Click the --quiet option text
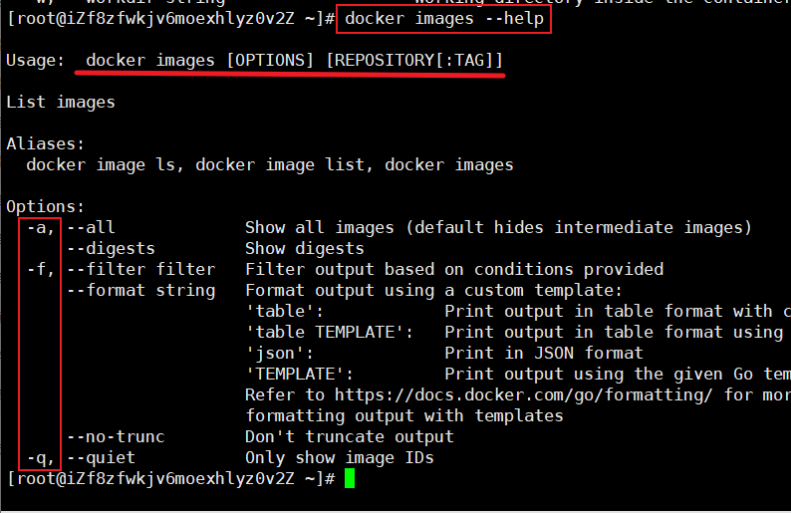Image resolution: width=791 pixels, height=513 pixels. coord(101,458)
